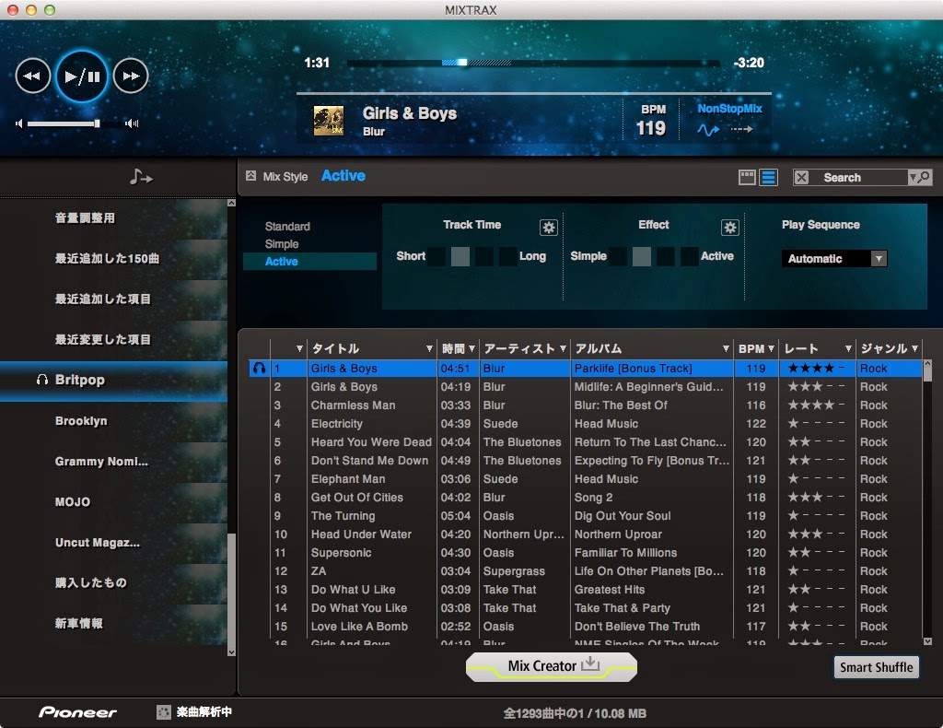The width and height of the screenshot is (943, 728).
Task: Click the loud volume speaker icon
Action: click(x=132, y=123)
